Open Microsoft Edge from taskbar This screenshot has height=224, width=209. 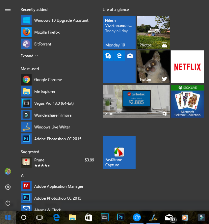[56, 217]
